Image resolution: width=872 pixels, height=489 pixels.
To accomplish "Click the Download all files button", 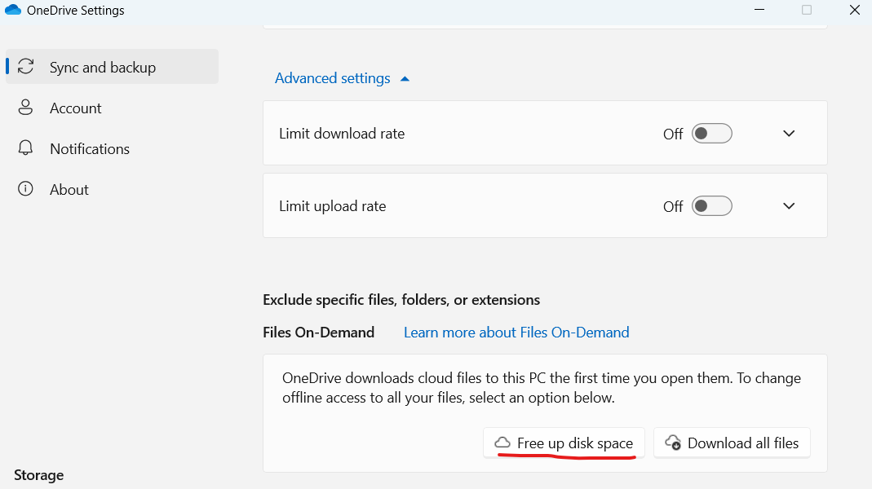I will tap(732, 443).
